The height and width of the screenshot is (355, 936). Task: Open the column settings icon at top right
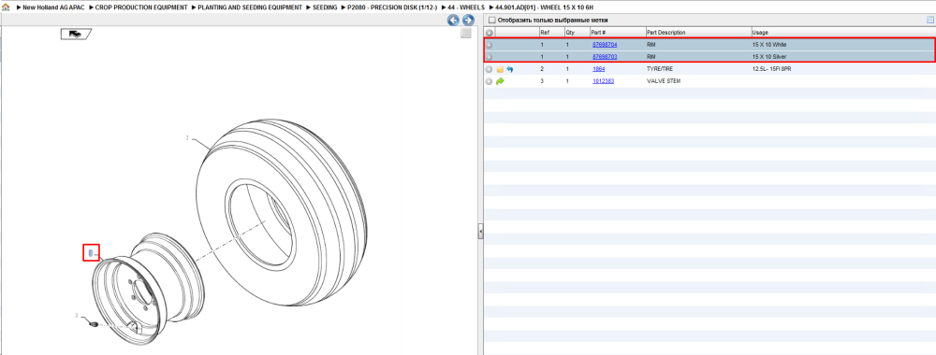click(x=930, y=20)
